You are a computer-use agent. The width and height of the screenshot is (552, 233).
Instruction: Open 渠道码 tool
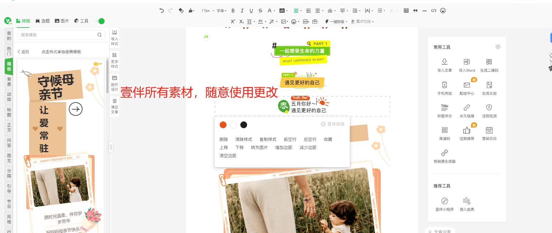(444, 134)
